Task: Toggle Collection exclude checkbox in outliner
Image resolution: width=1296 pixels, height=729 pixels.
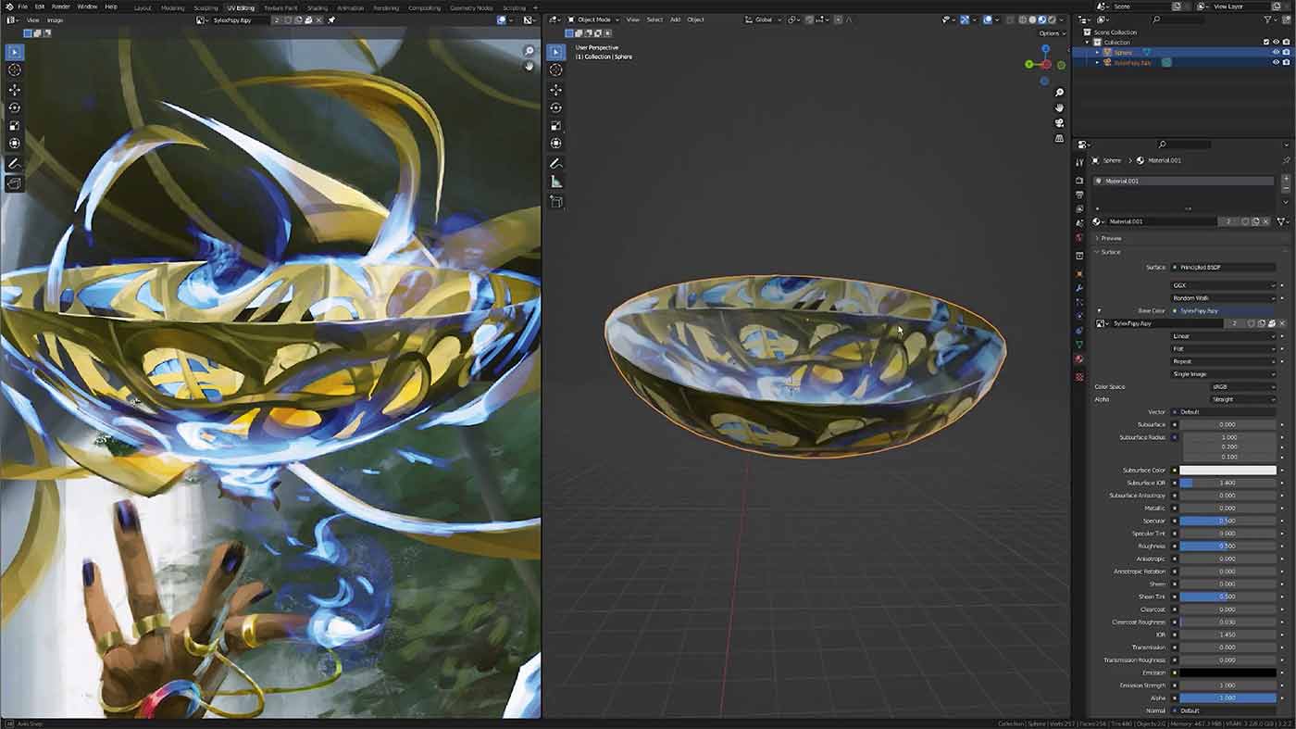Action: pyautogui.click(x=1266, y=42)
